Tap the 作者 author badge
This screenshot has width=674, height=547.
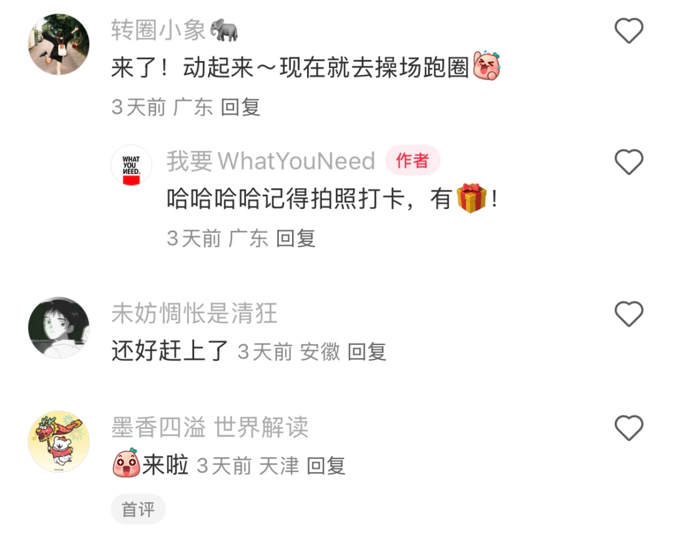point(413,160)
